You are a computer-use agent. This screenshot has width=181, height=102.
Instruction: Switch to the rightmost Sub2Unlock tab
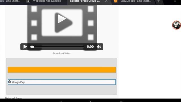[x=135, y=1]
